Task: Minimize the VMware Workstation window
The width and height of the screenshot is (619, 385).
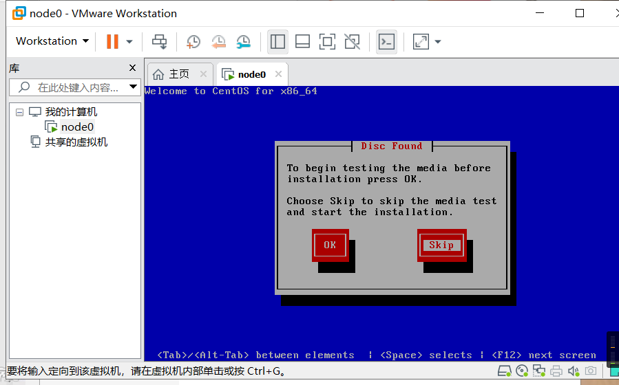Action: coord(540,13)
